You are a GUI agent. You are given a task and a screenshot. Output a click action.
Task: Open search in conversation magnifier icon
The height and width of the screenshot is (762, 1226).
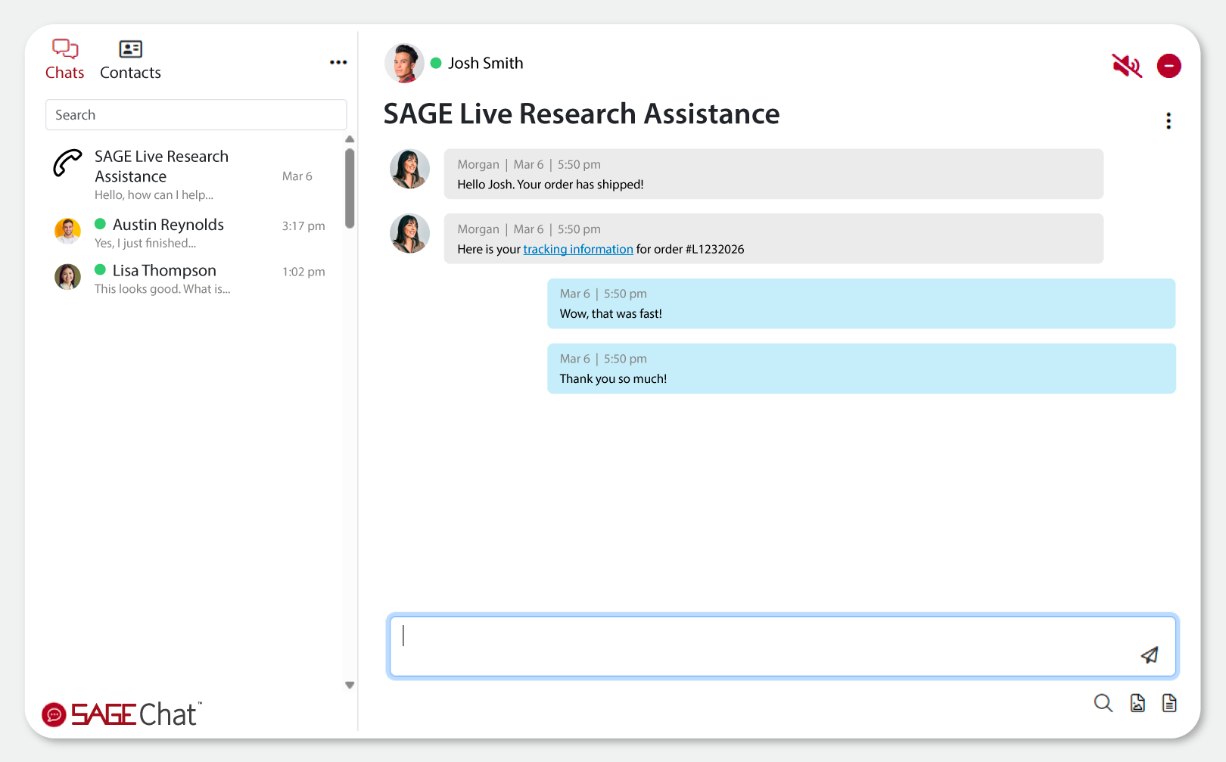1103,703
